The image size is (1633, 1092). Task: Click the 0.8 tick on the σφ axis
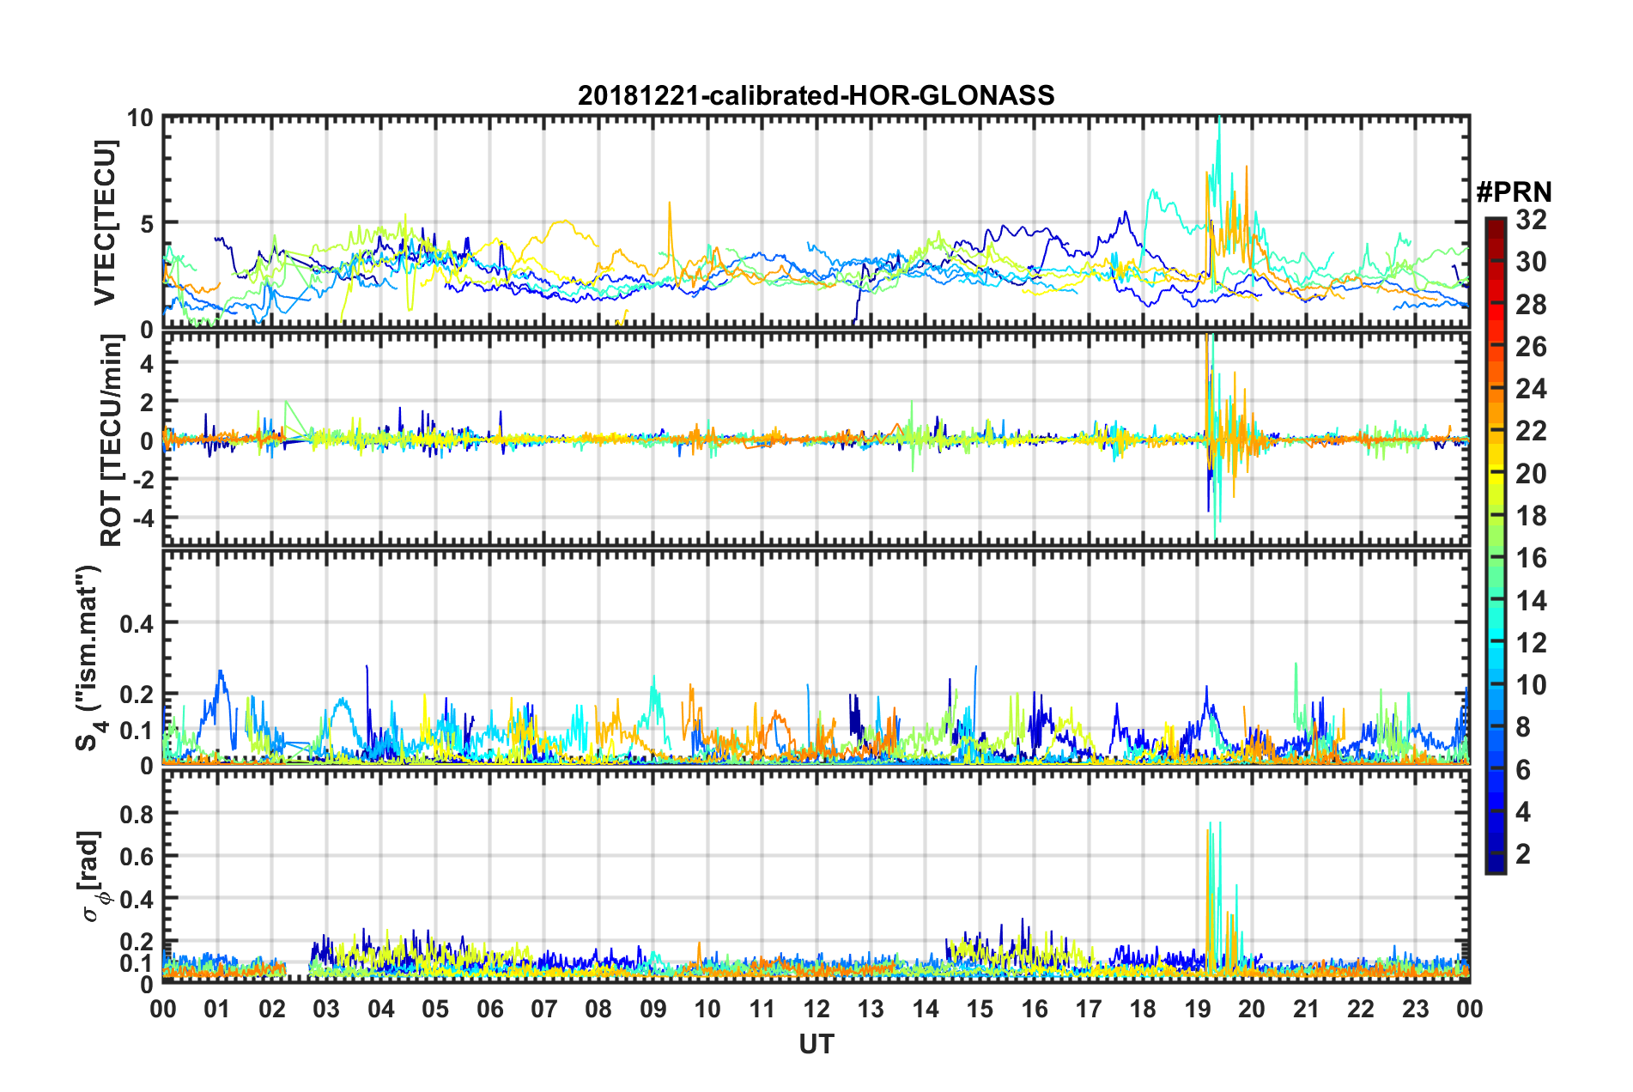(x=137, y=813)
